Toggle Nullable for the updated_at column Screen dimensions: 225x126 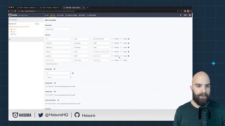[x=112, y=47]
